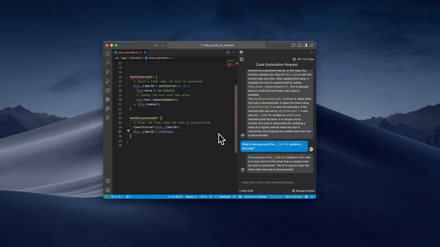Click the lightbulb on line 27
Screen dimensions: 440x247
pos(128,131)
